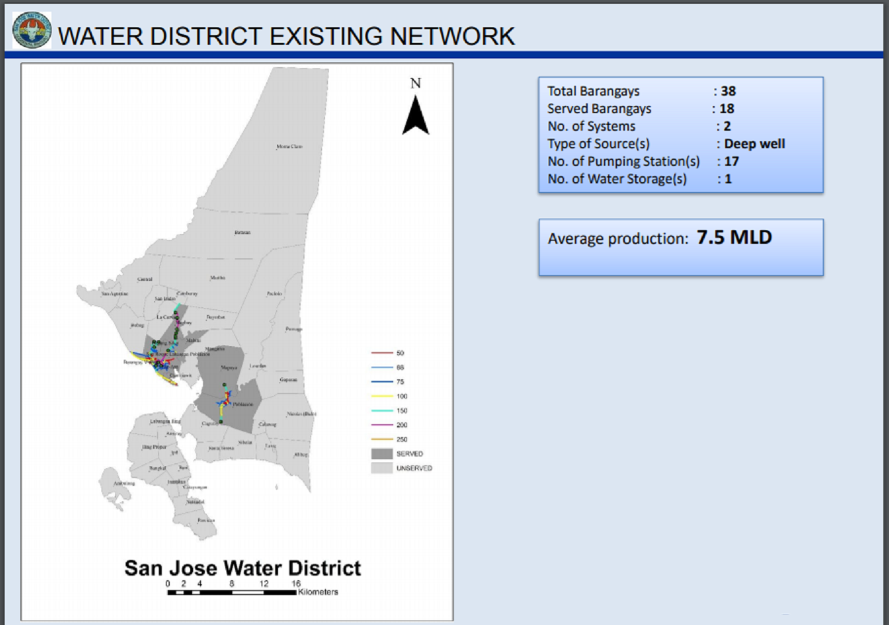Click the cyan 150 legend line
Screen dimensions: 889x625
click(x=382, y=410)
